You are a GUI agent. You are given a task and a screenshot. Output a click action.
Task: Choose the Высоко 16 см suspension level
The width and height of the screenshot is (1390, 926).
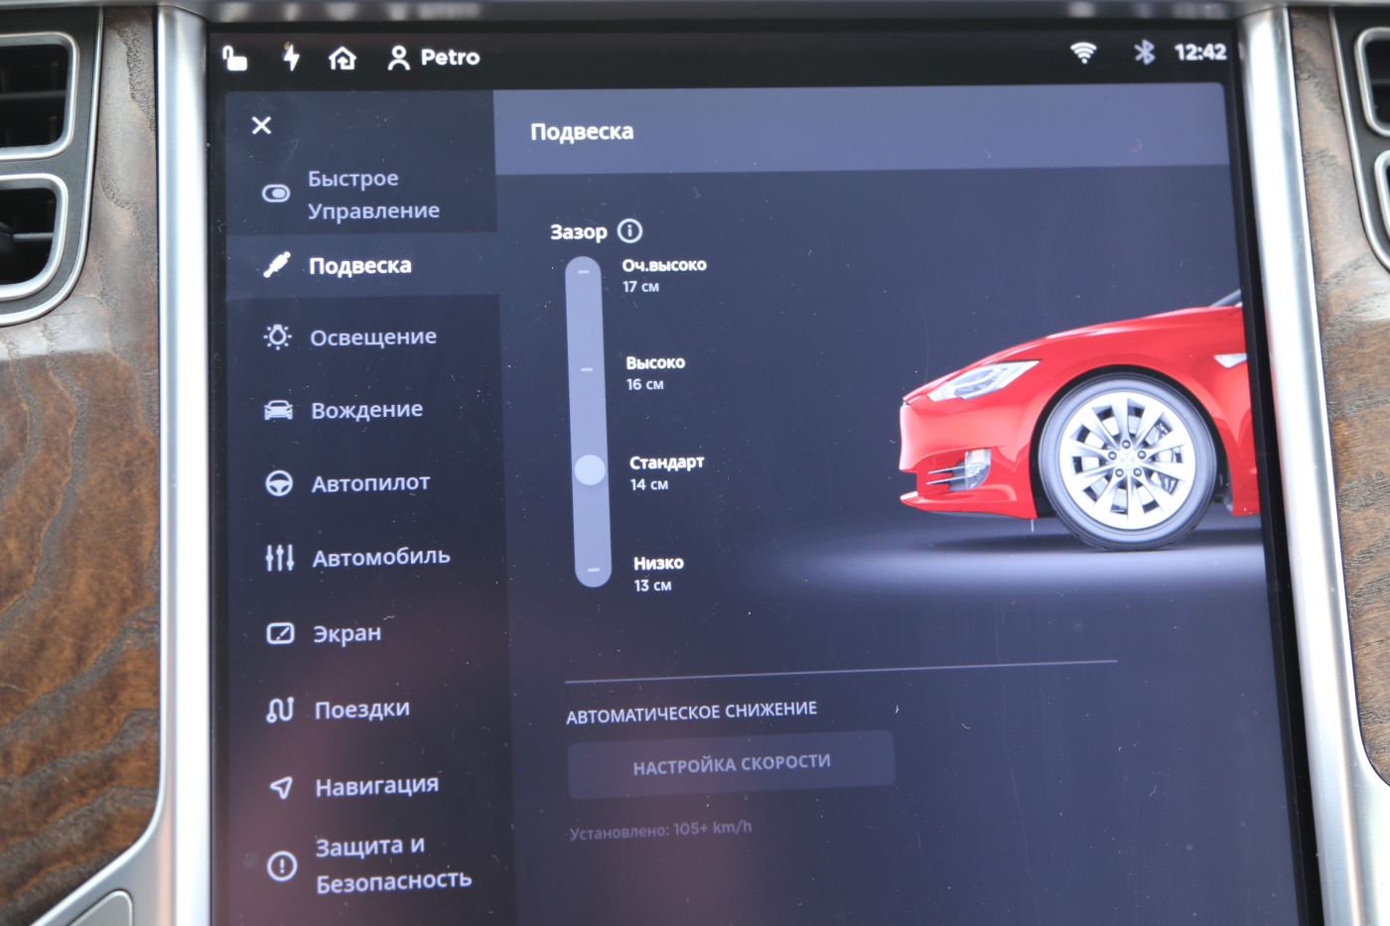[585, 369]
